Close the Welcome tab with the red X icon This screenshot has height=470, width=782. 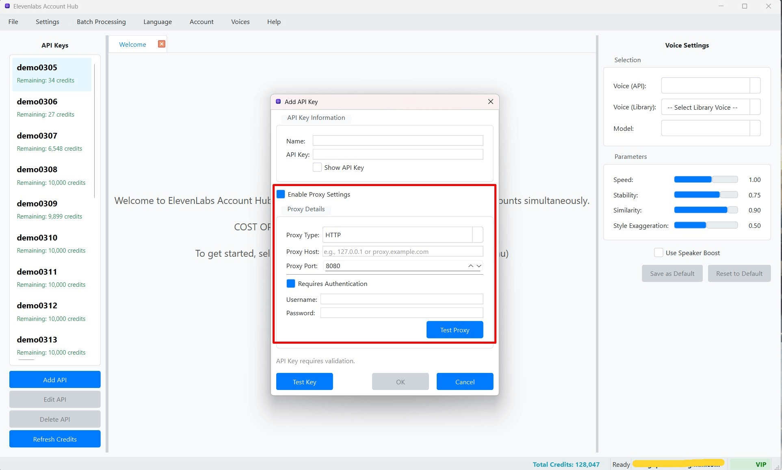(x=162, y=44)
